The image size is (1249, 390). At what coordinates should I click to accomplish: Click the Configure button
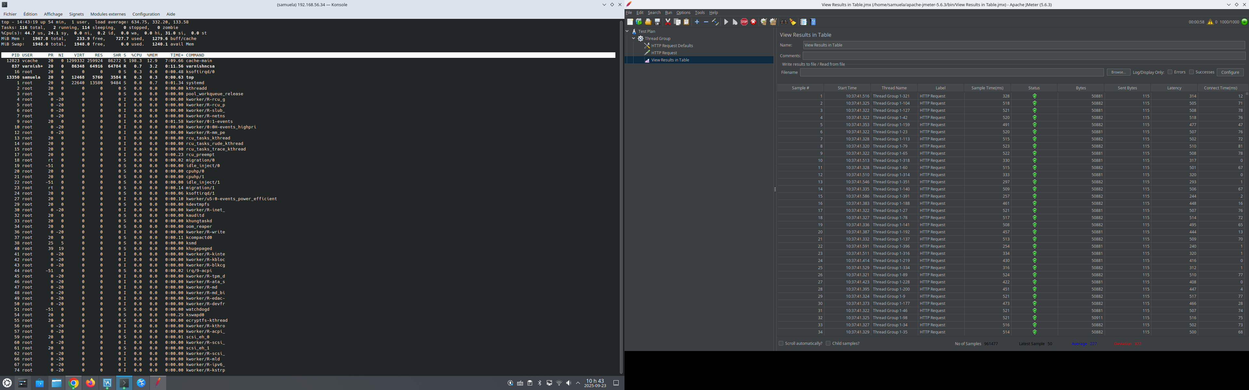[x=1229, y=72]
